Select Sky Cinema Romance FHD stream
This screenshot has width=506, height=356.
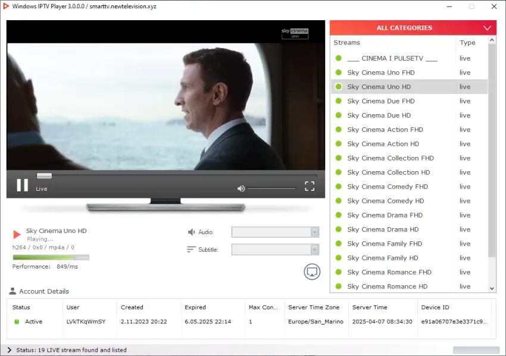click(x=409, y=272)
